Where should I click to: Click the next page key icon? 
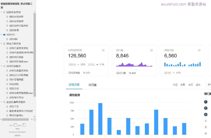(24, 125)
